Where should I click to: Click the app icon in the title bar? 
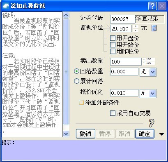click(6, 6)
